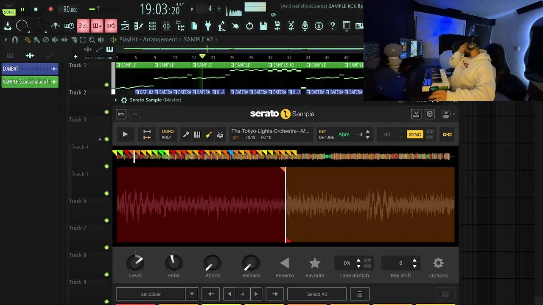Screen dimensions: 543x305
Task: Click the tempo tapper icon
Action: point(222,26)
